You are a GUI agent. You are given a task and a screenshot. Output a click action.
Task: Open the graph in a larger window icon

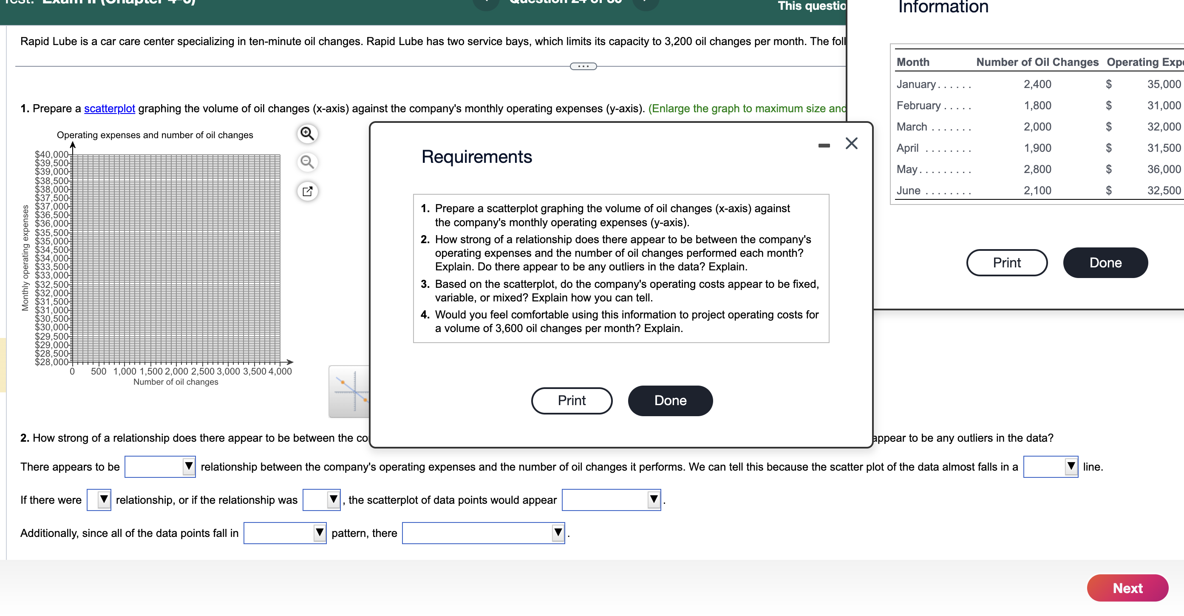click(x=307, y=191)
